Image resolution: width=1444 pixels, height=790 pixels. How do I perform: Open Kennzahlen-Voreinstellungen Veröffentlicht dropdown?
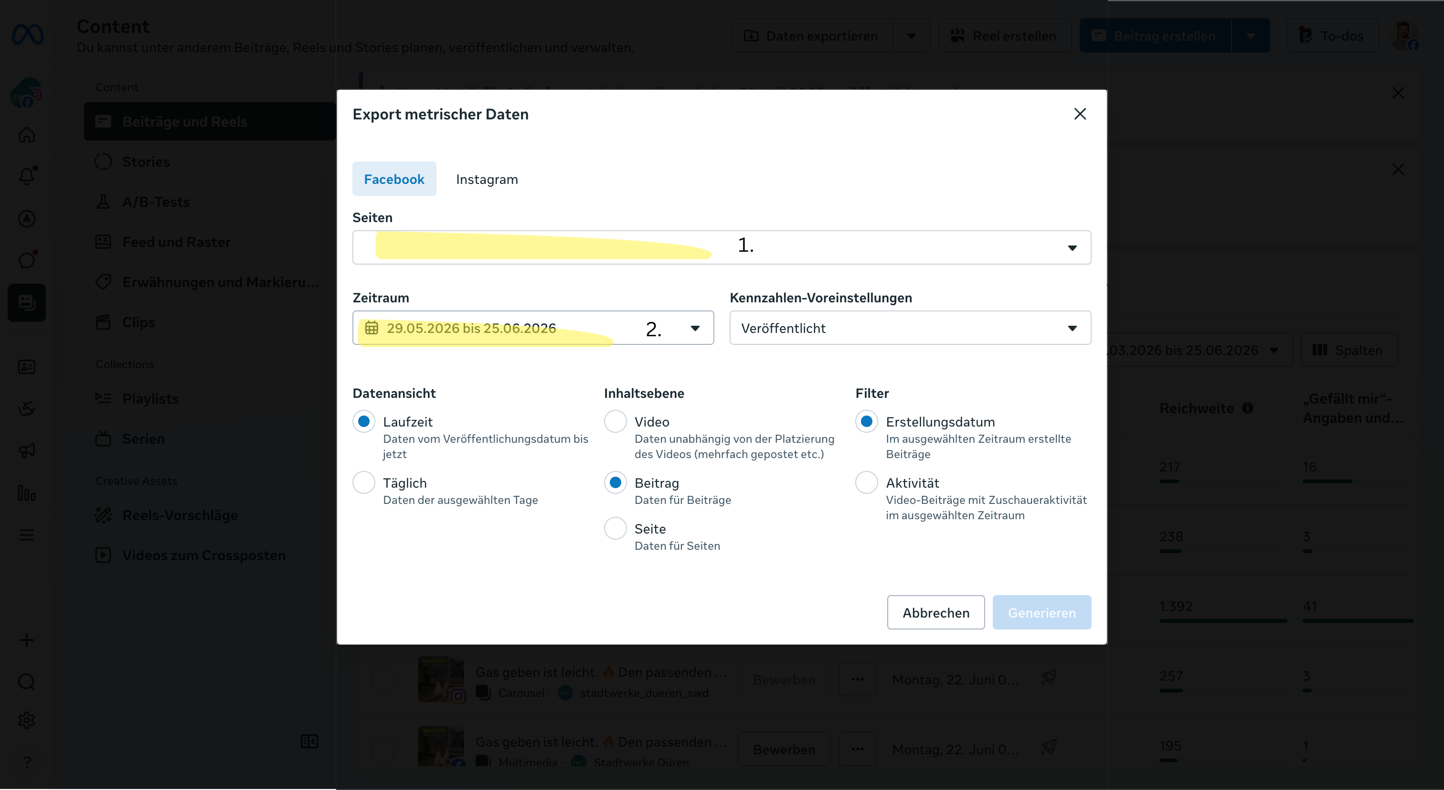[910, 328]
